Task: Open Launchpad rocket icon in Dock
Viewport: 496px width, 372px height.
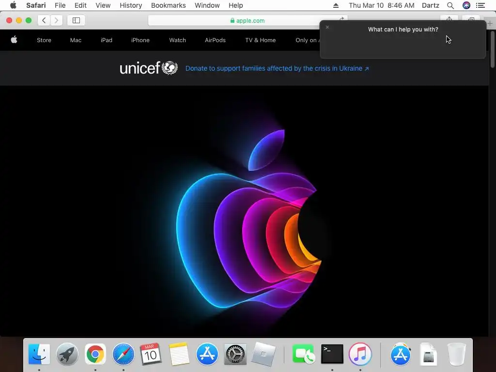Action: pyautogui.click(x=67, y=354)
